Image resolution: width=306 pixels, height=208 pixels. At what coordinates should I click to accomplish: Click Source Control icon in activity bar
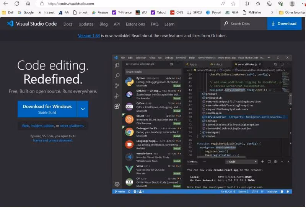coord(117,86)
